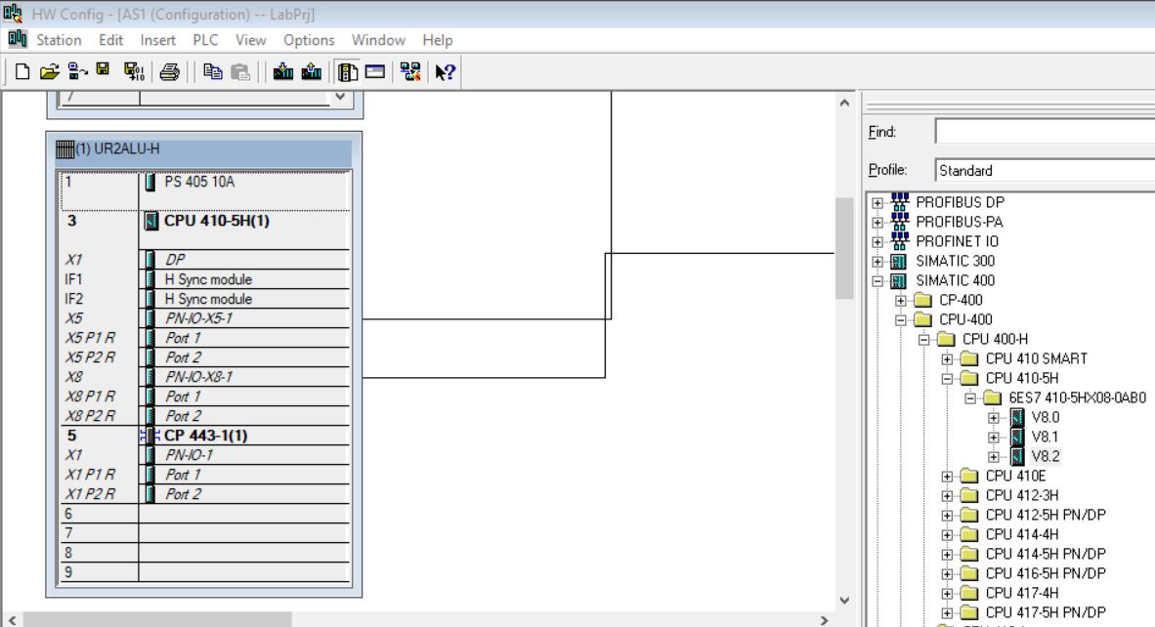Viewport: 1155px width, 627px height.
Task: Click the document icon left of Station menu
Action: pos(17,39)
